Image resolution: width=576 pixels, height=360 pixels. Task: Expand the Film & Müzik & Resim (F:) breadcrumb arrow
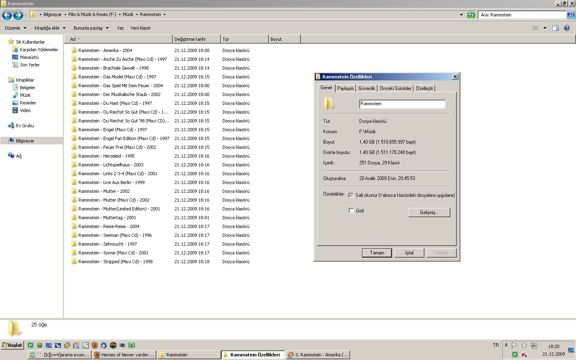click(119, 14)
